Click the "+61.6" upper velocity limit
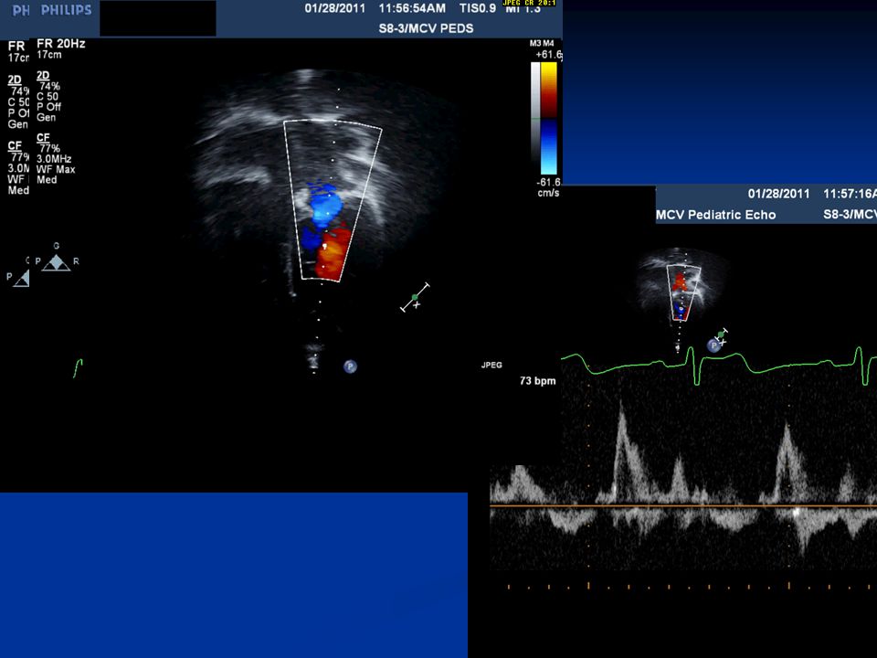Image resolution: width=877 pixels, height=658 pixels. tap(548, 55)
